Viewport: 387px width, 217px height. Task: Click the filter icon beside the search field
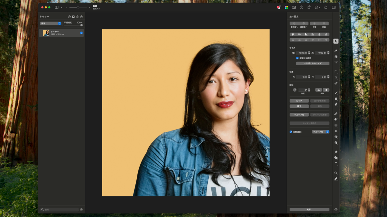click(81, 210)
